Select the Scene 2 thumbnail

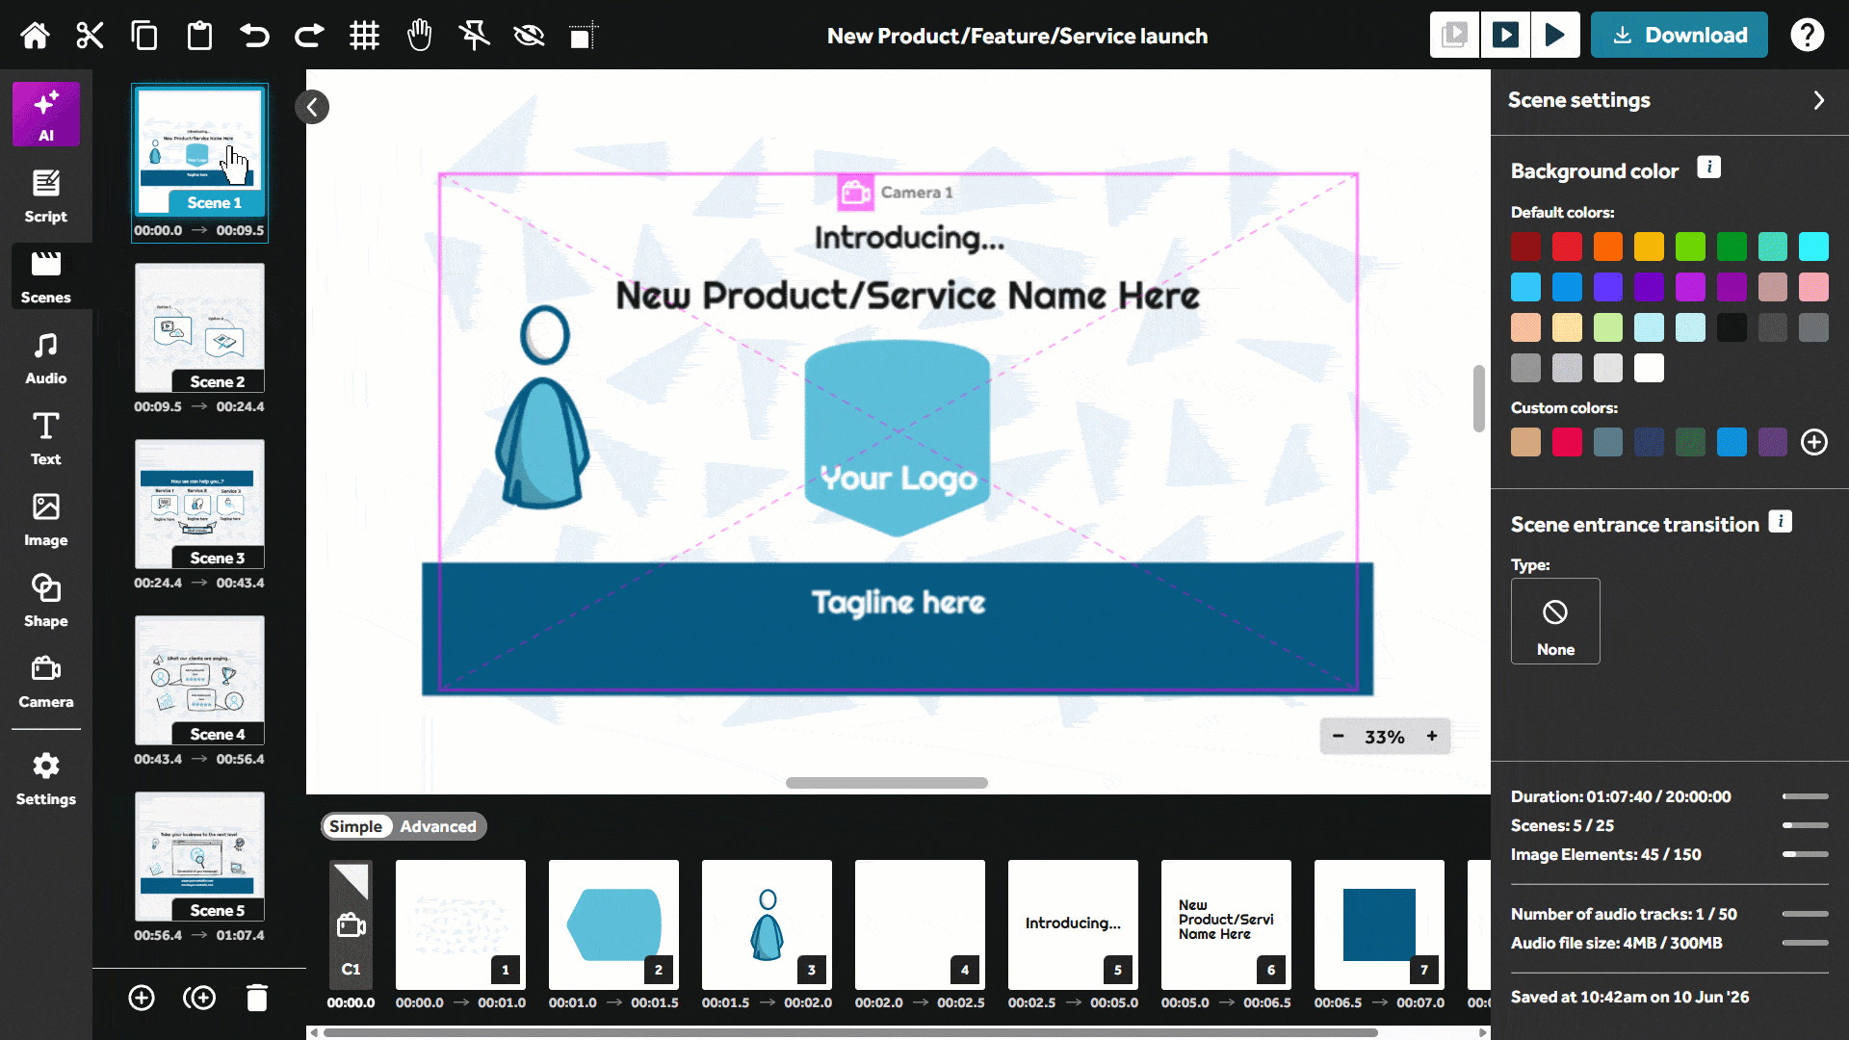coord(199,327)
